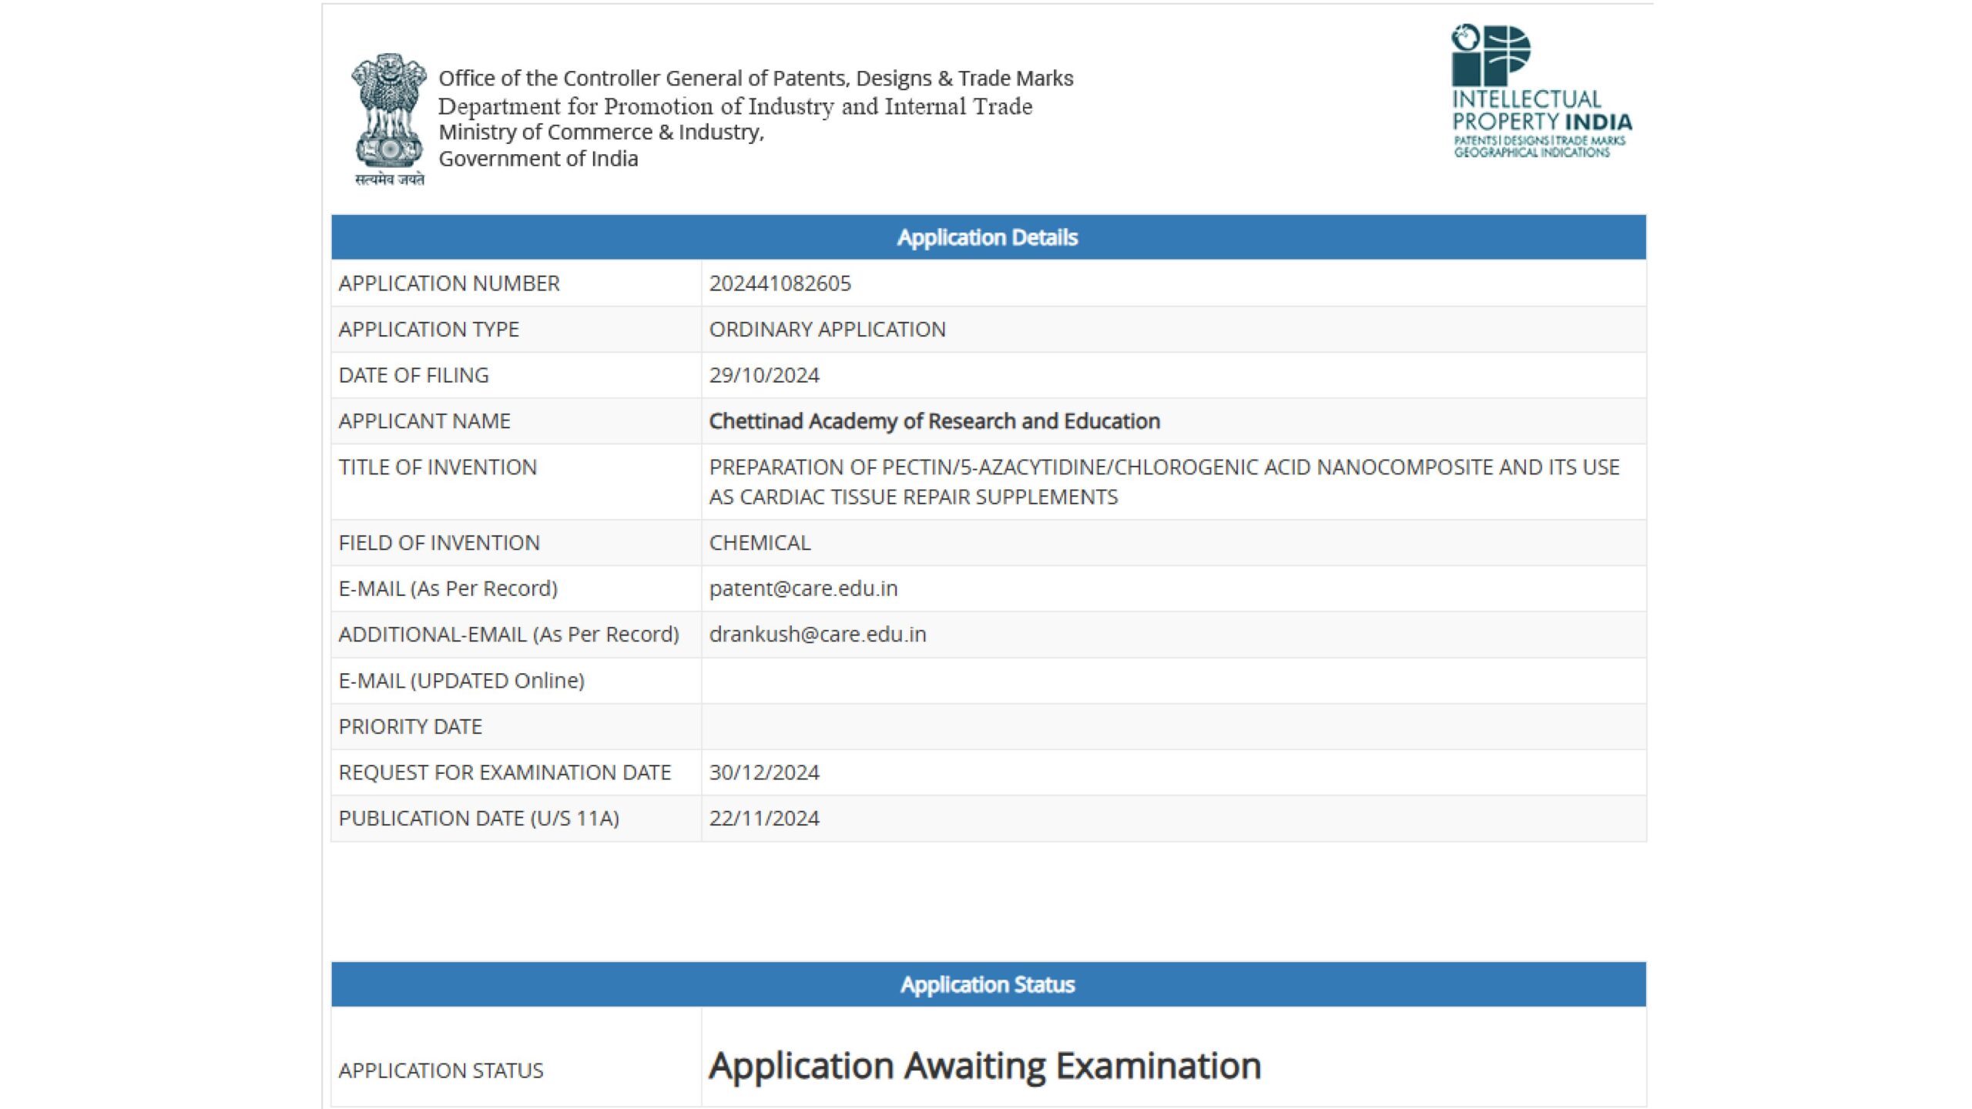The width and height of the screenshot is (1972, 1109).
Task: Click the empty E-MAIL (UPDATED Online) field
Action: click(x=1172, y=681)
